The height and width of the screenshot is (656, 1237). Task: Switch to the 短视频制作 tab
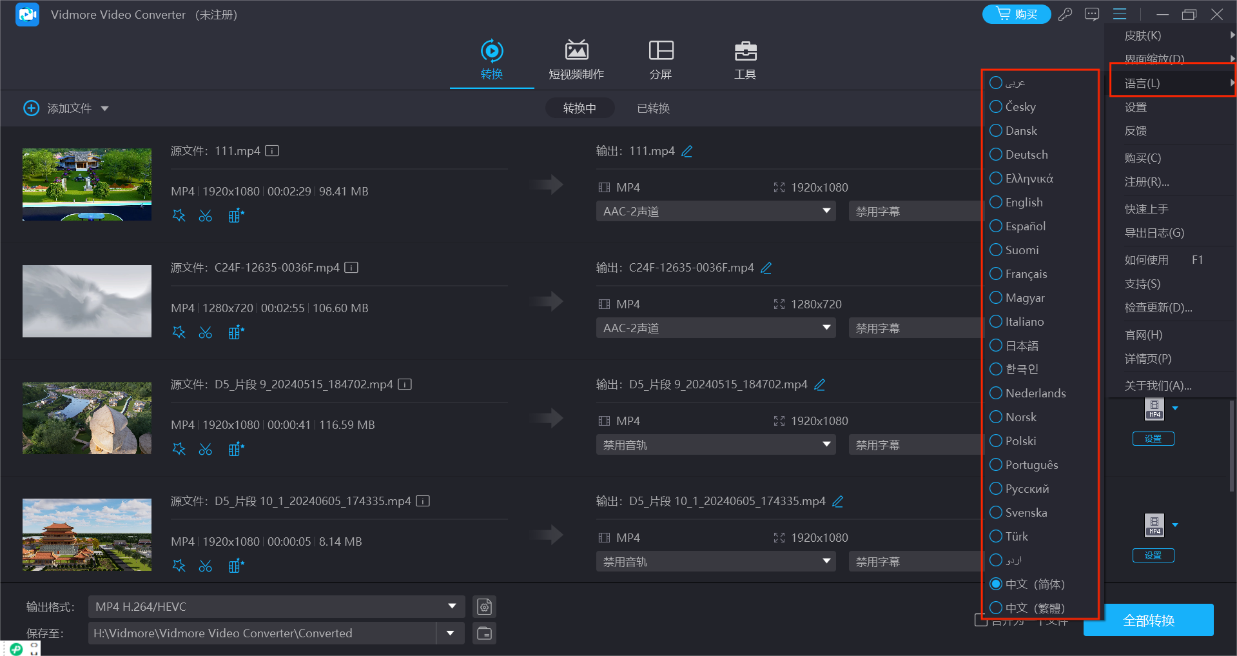[576, 60]
